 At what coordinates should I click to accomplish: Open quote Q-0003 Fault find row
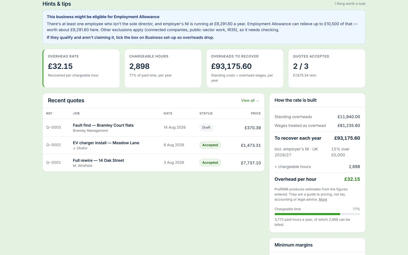click(153, 128)
